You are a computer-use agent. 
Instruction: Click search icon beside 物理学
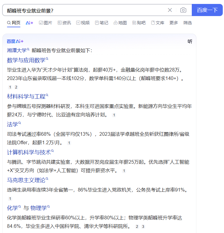tap(48, 206)
